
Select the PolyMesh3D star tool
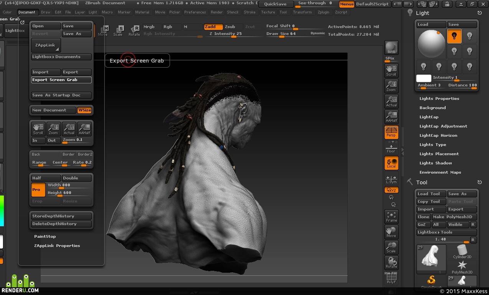tap(462, 267)
